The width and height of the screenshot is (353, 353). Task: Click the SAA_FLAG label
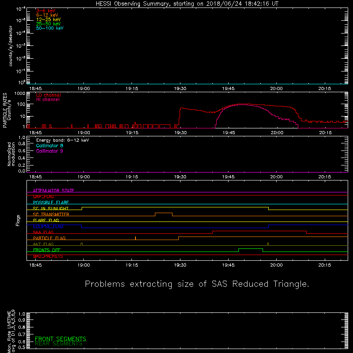pos(43,232)
